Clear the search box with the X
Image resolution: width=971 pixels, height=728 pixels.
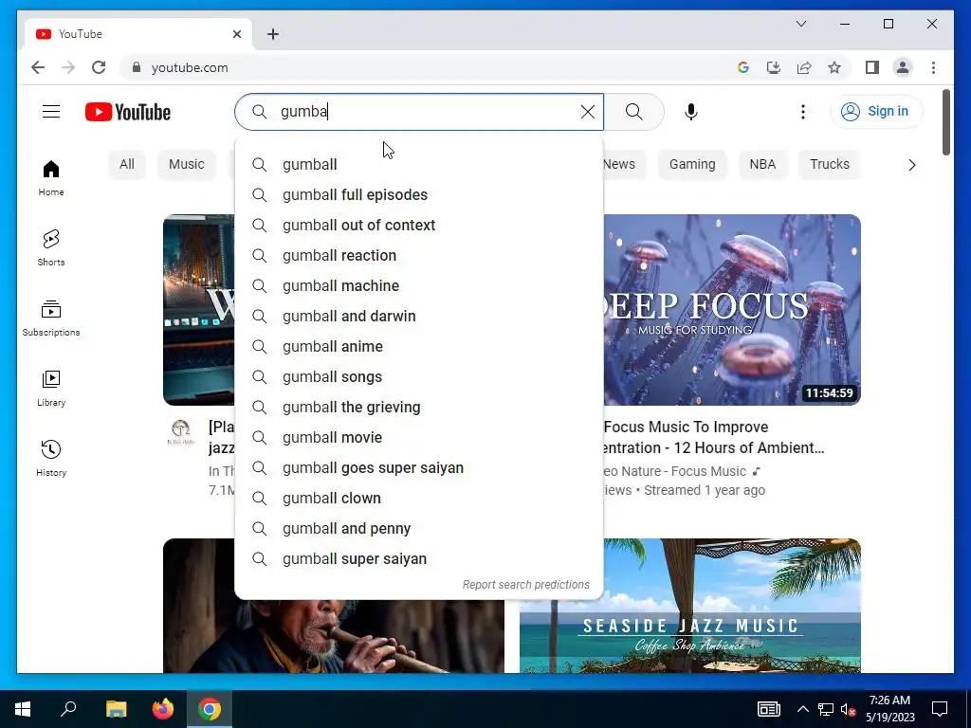pos(588,112)
